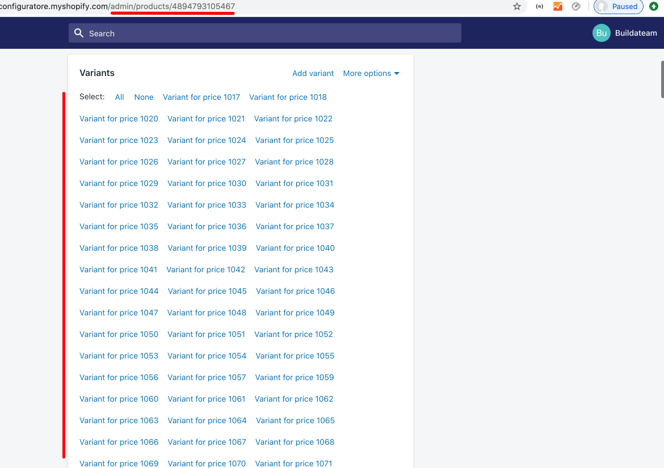Open the orange analytics chart extension
The image size is (664, 468).
coord(558,7)
